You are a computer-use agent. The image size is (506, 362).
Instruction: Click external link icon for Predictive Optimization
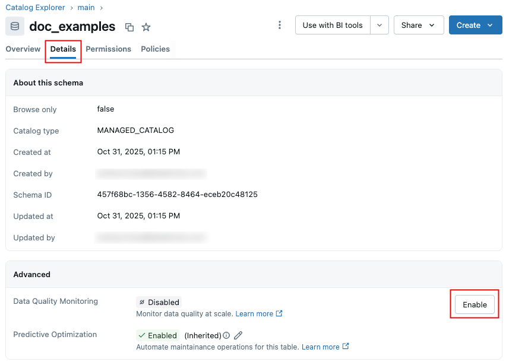point(346,347)
